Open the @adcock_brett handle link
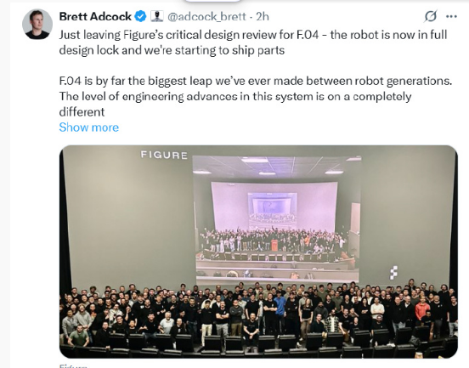469x368 pixels. pyautogui.click(x=206, y=16)
